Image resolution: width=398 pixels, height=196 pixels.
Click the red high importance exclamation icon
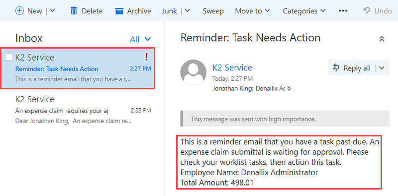[146, 57]
